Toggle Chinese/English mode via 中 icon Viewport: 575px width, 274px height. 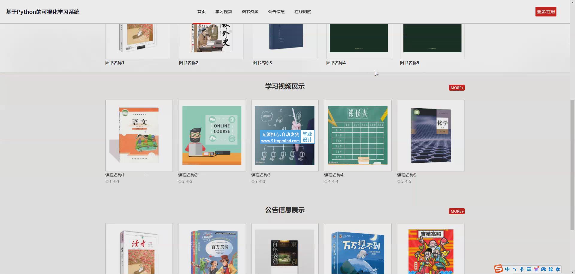click(x=507, y=269)
